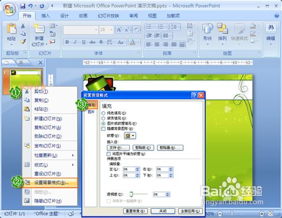282x218 pixels.
Task: Choose 设置背景格式 from context menu
Action: click(x=50, y=183)
